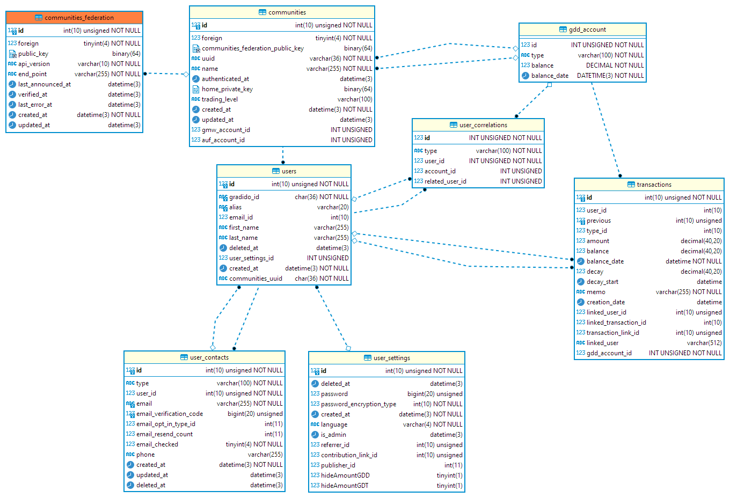Click the communities_federation table header icon
730x498 pixels.
39,18
